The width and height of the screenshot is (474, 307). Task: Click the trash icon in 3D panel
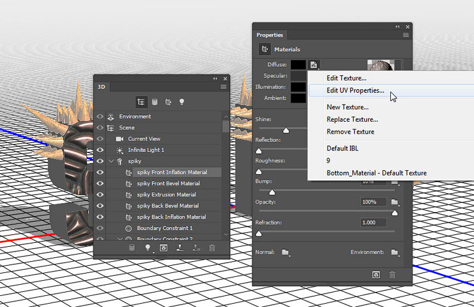[212, 248]
